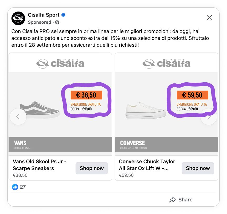Click the €38.50 price under the Vans title
Viewport: 227px width, 214px height.
click(x=19, y=175)
